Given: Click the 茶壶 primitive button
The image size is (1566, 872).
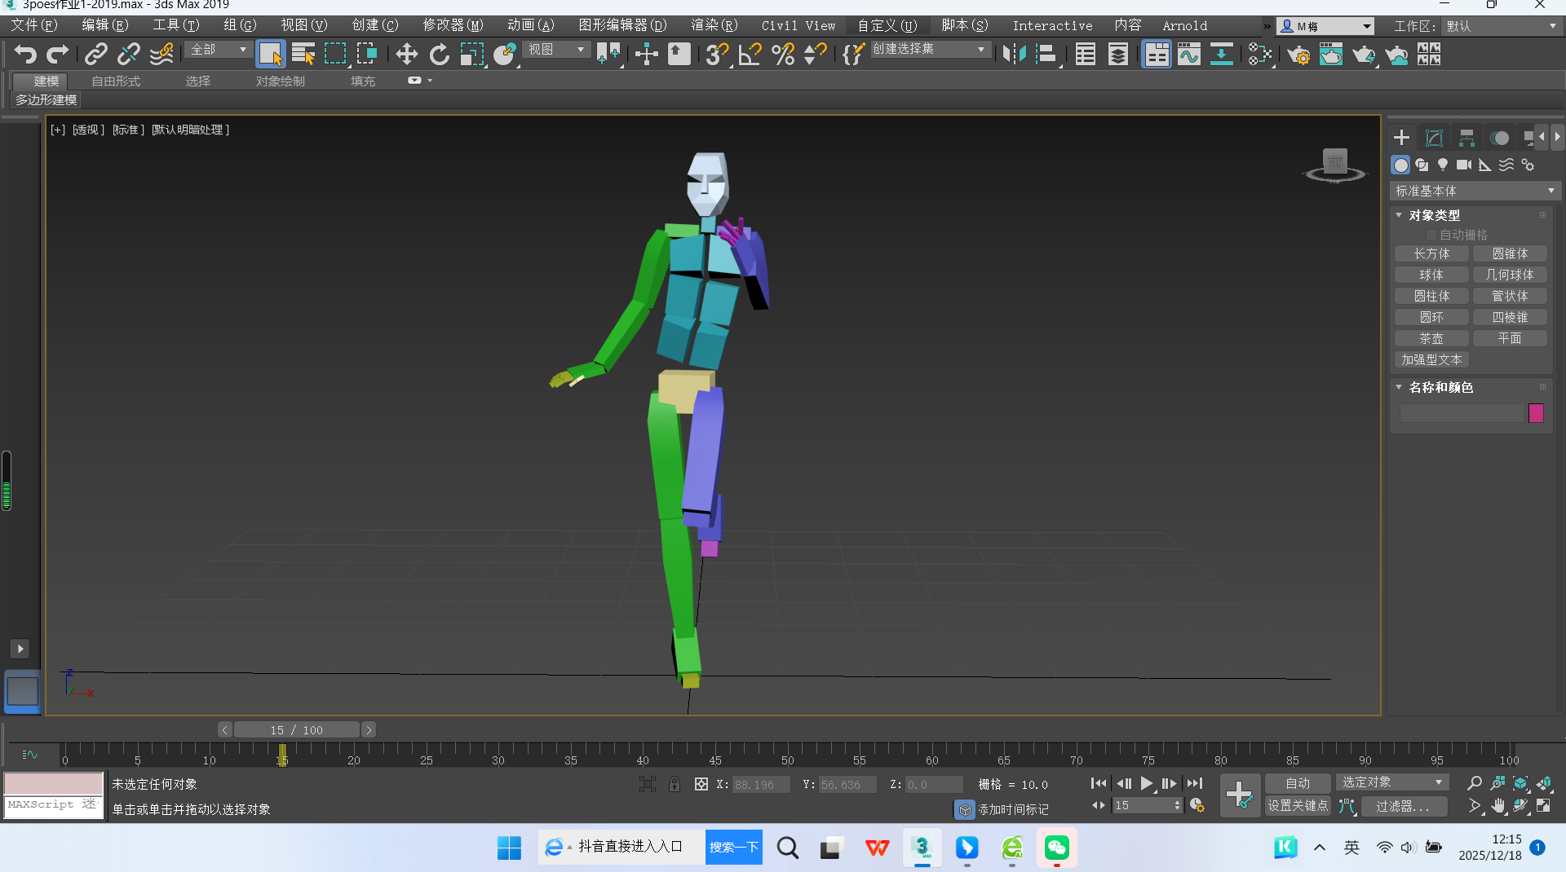Looking at the screenshot, I should point(1431,338).
